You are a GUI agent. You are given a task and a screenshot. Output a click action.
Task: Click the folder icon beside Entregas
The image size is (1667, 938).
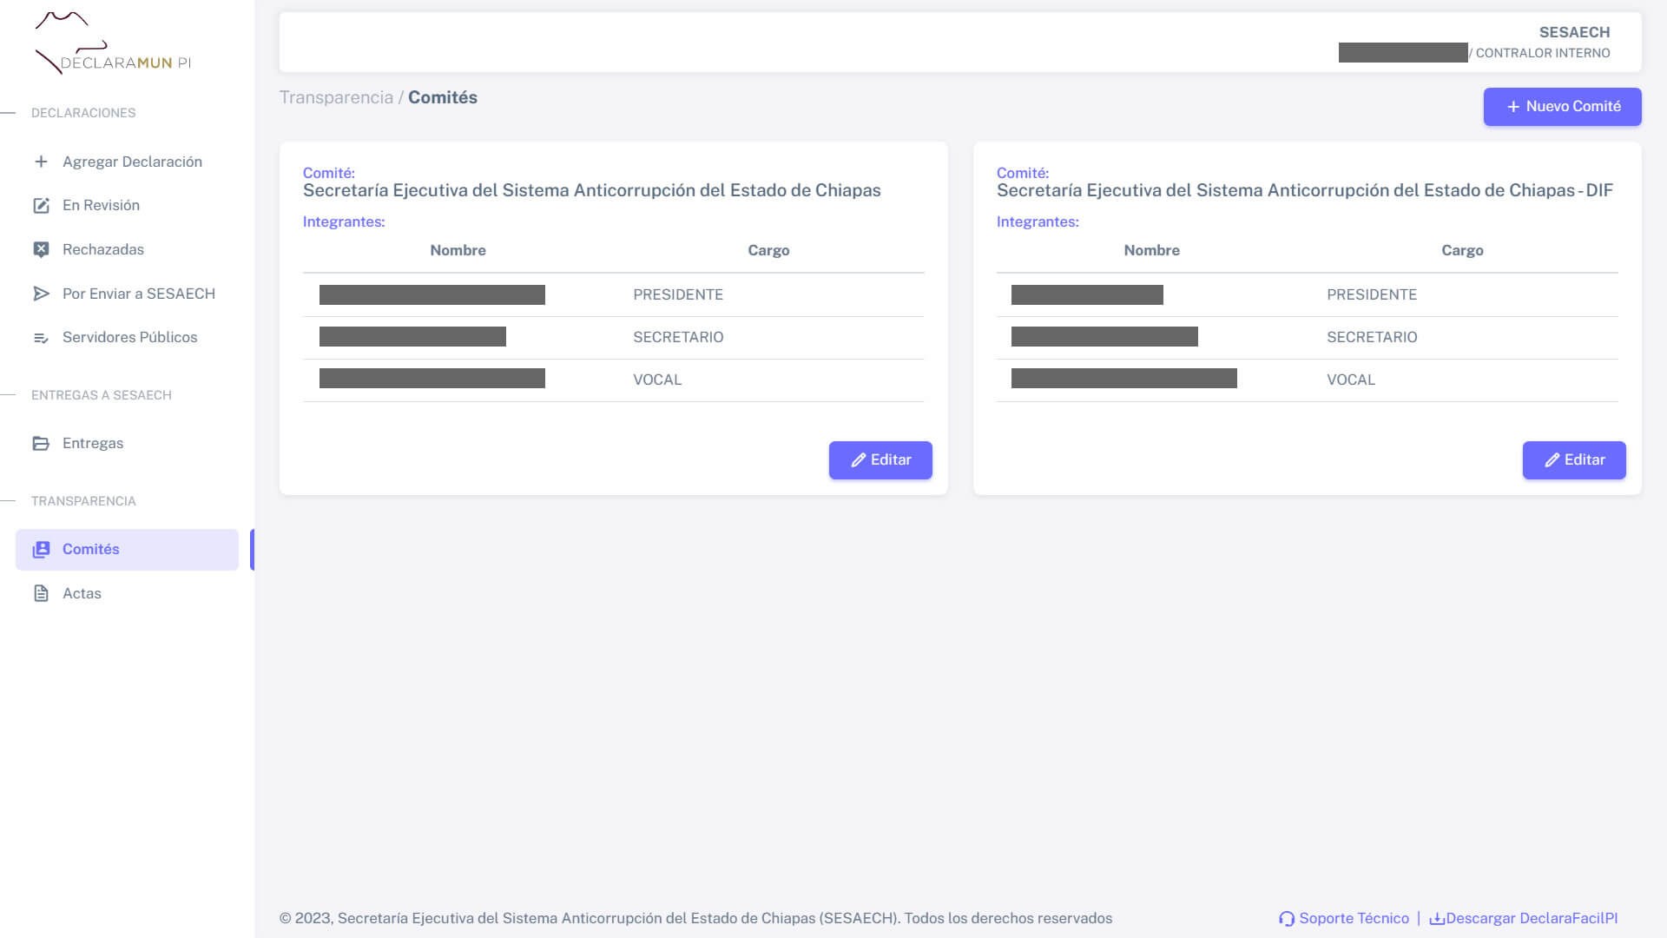pyautogui.click(x=41, y=444)
